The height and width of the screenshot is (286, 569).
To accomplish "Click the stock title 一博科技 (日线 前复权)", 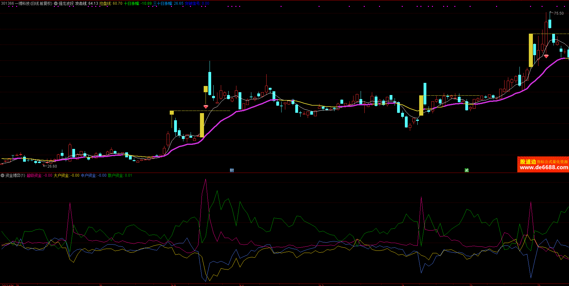I will (34, 3).
